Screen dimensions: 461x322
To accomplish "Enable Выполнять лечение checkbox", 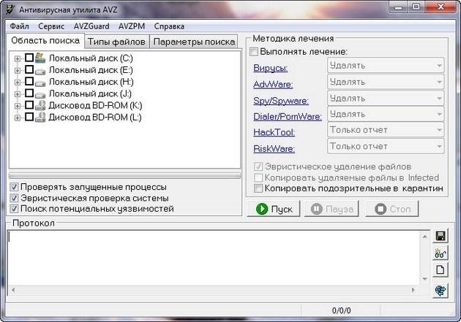I will (254, 52).
